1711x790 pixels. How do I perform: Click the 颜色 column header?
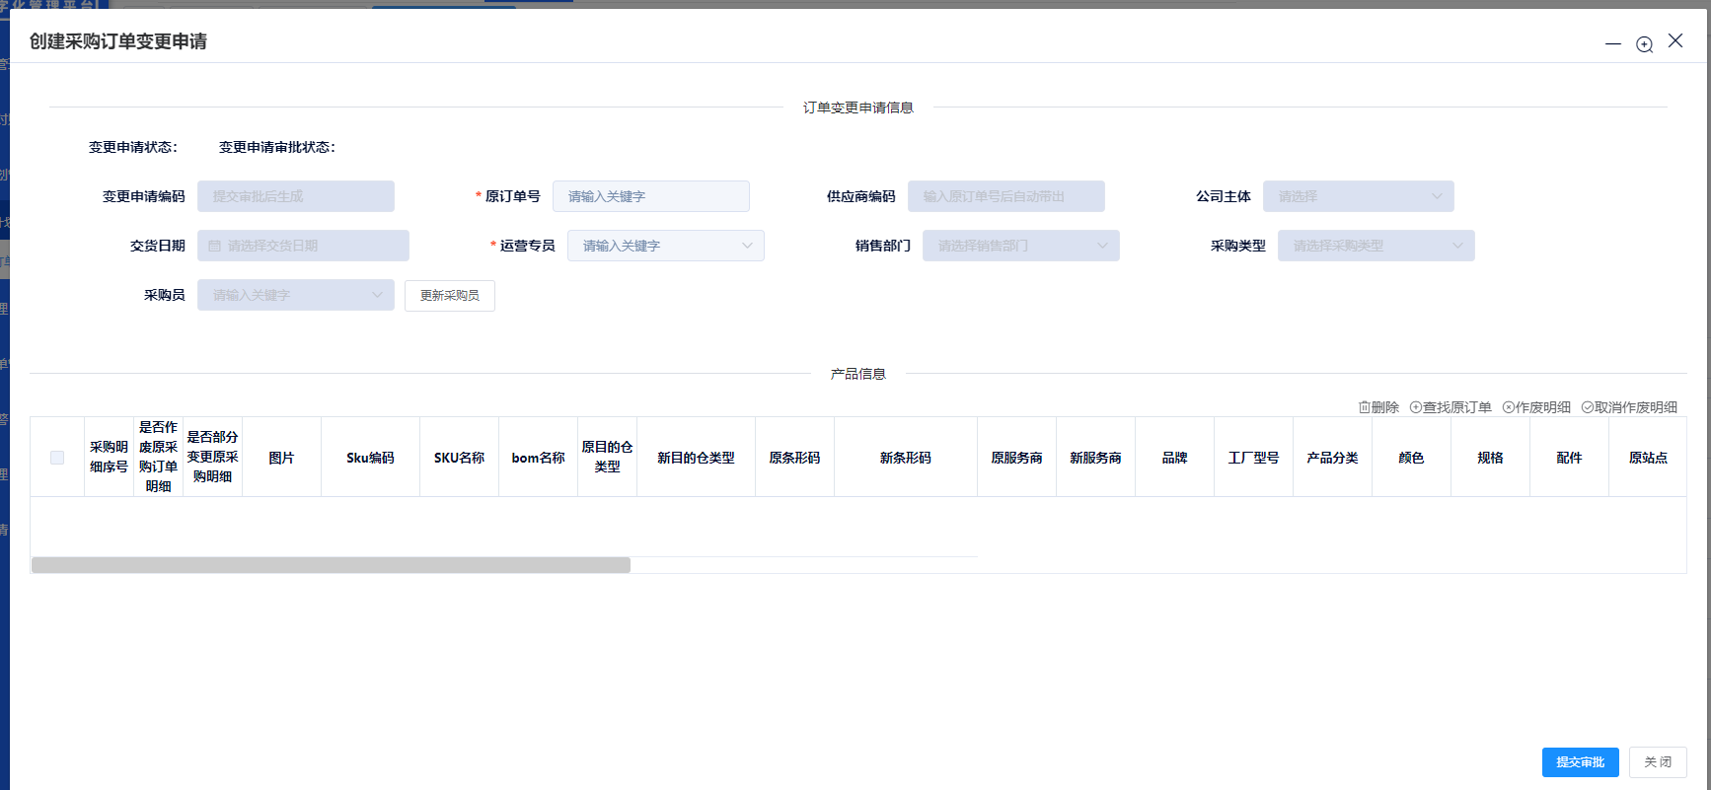(1411, 458)
